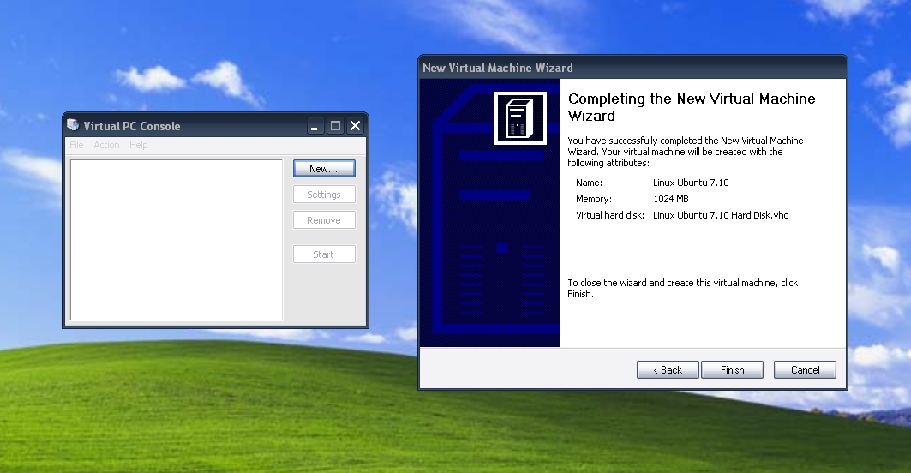The height and width of the screenshot is (473, 911).
Task: Open the Action menu in Virtual PC Console
Action: [106, 145]
